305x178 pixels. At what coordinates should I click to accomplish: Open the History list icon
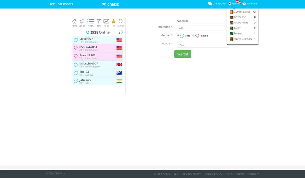click(x=91, y=22)
